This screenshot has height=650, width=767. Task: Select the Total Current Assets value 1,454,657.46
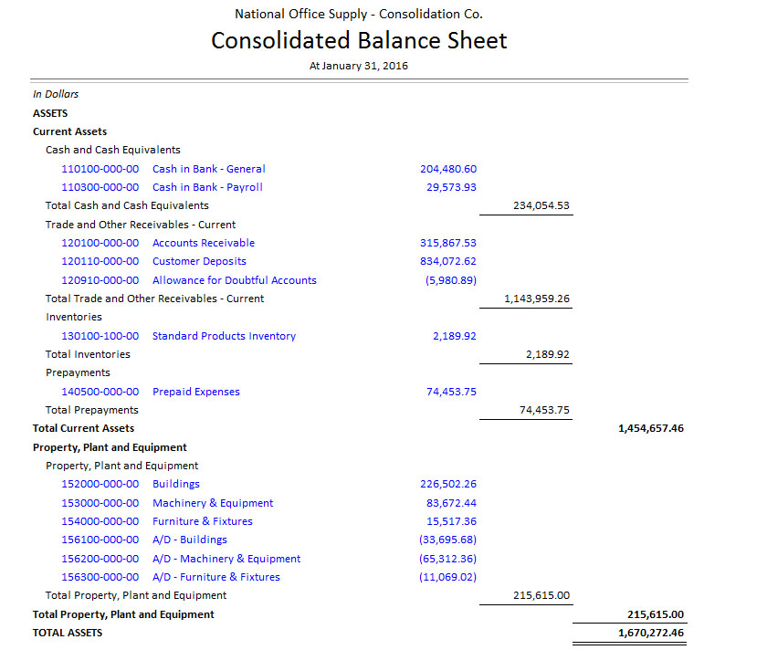pos(651,428)
